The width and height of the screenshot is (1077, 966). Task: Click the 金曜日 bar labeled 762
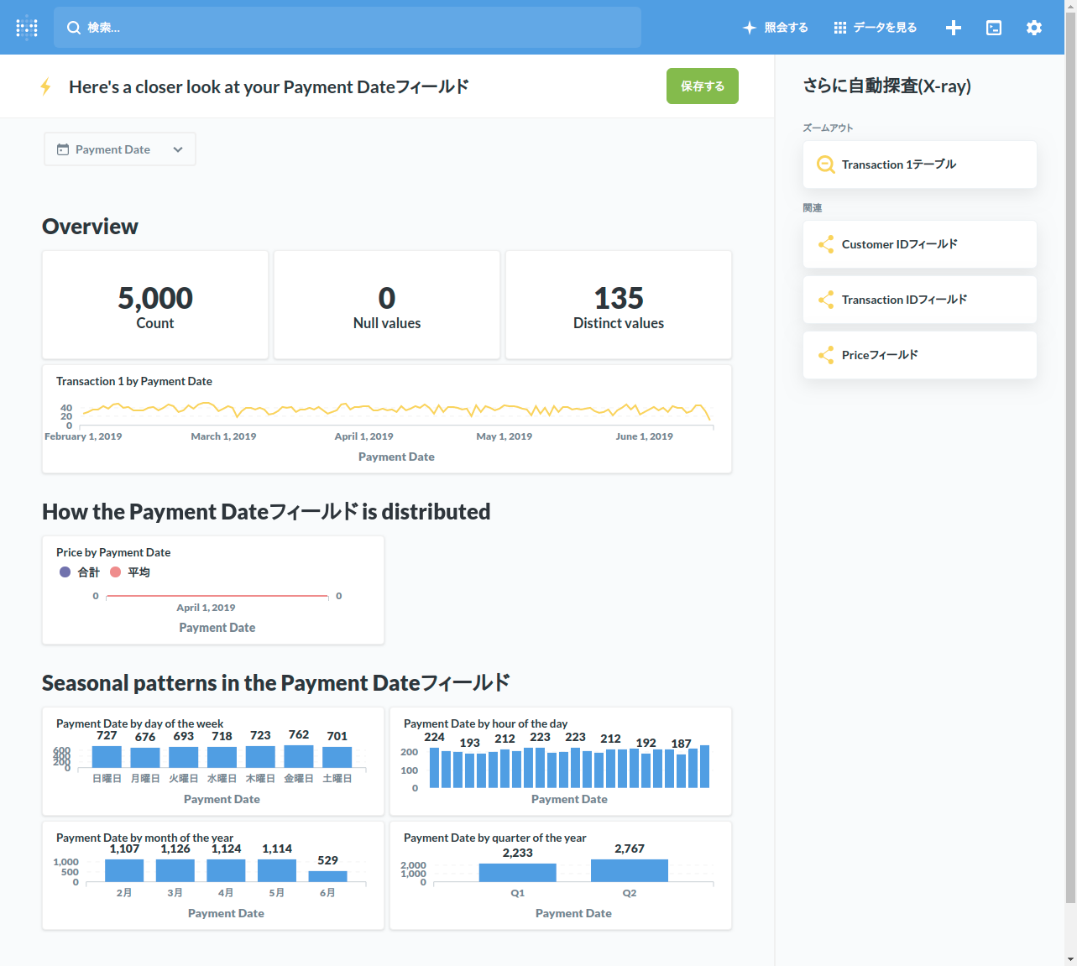pos(299,756)
